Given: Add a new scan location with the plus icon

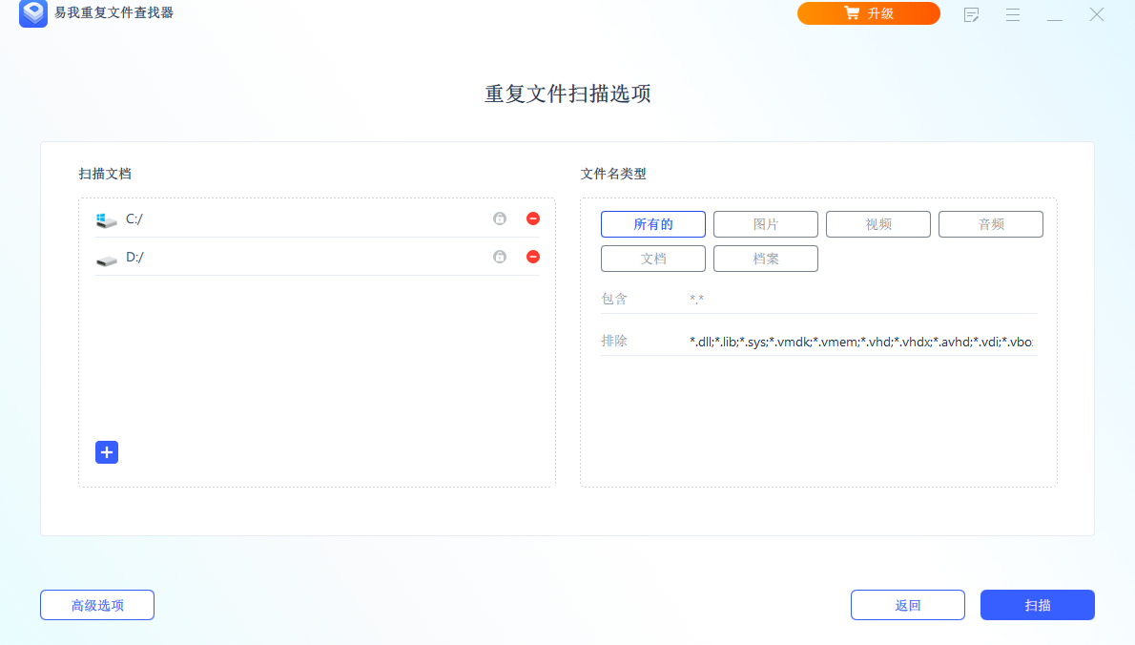Looking at the screenshot, I should (106, 451).
